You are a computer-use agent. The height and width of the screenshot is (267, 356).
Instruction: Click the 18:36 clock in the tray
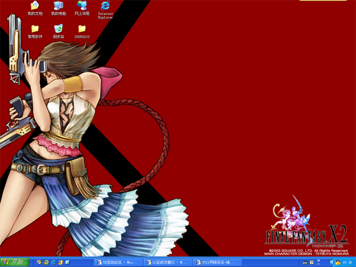click(347, 262)
